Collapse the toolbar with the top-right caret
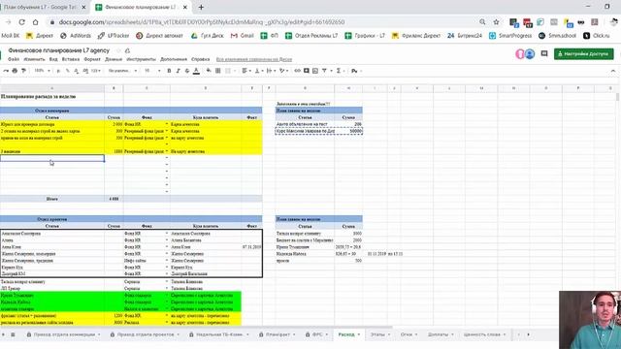 (613, 71)
